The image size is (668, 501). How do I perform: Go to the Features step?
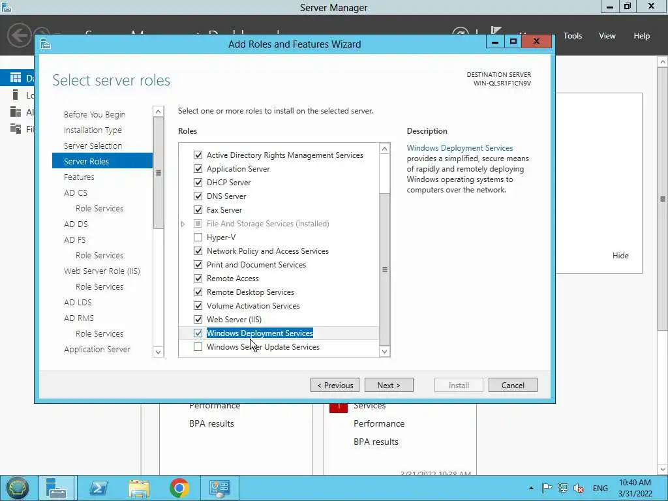coord(79,177)
